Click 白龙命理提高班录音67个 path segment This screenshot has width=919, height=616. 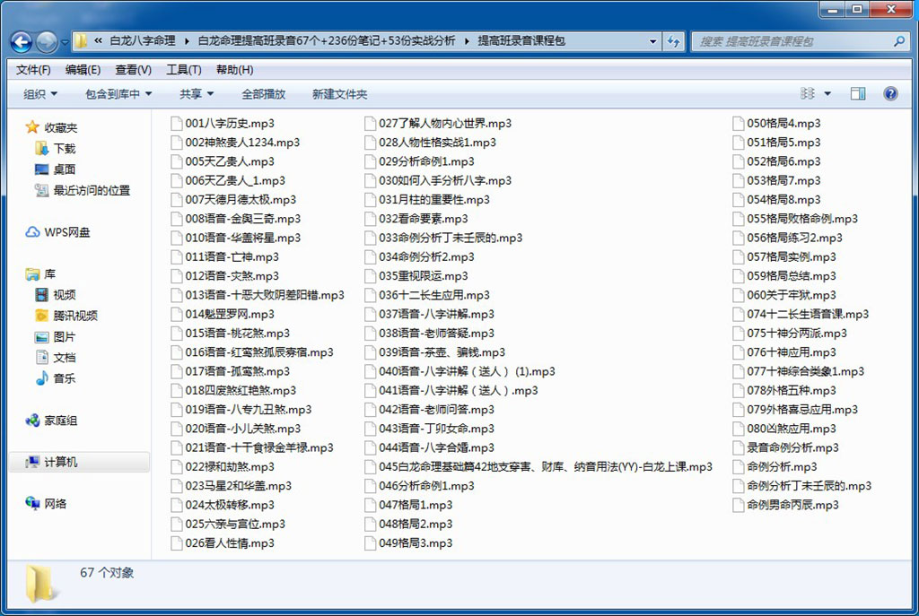(327, 41)
